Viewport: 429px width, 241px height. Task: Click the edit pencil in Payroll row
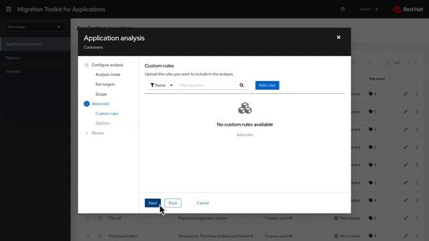[406, 218]
